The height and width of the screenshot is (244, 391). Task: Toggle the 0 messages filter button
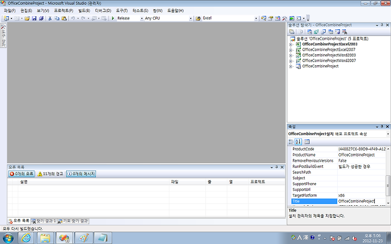point(81,174)
